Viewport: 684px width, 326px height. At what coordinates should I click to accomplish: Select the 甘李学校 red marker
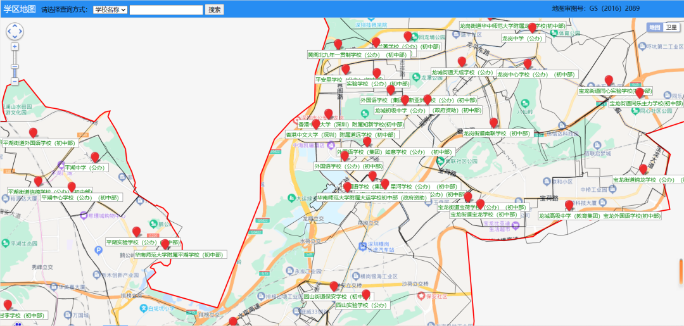[x=8, y=306]
